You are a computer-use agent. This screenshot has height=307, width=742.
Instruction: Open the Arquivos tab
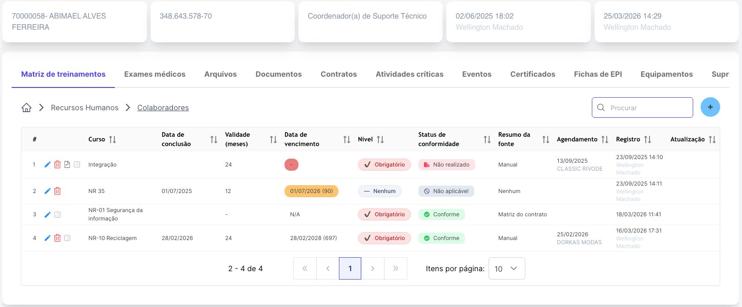220,74
